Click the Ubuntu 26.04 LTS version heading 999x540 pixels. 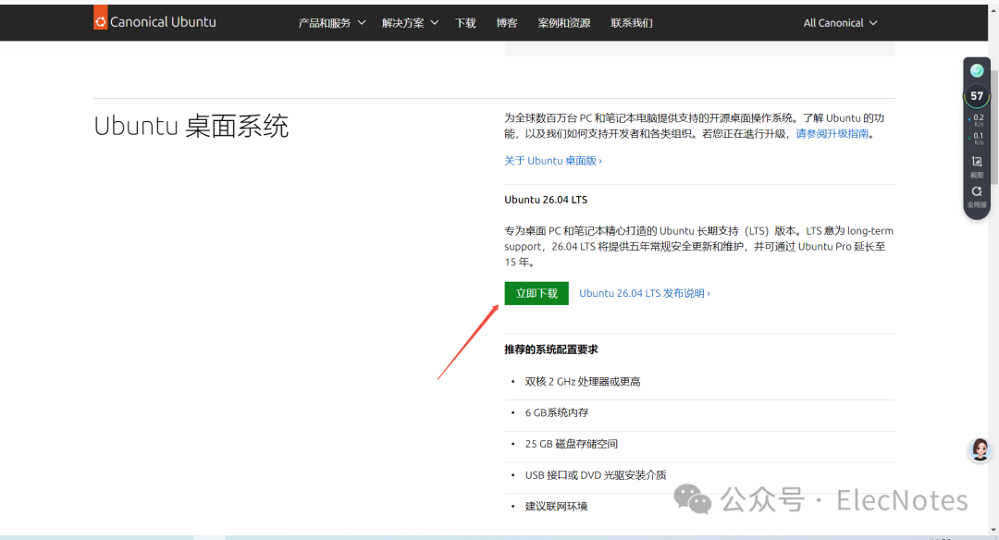[x=546, y=200]
